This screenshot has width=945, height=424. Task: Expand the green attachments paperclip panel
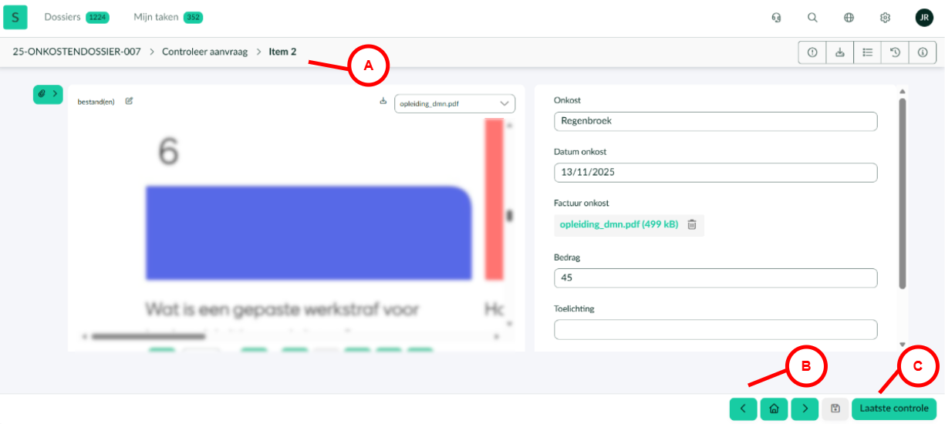pyautogui.click(x=47, y=93)
